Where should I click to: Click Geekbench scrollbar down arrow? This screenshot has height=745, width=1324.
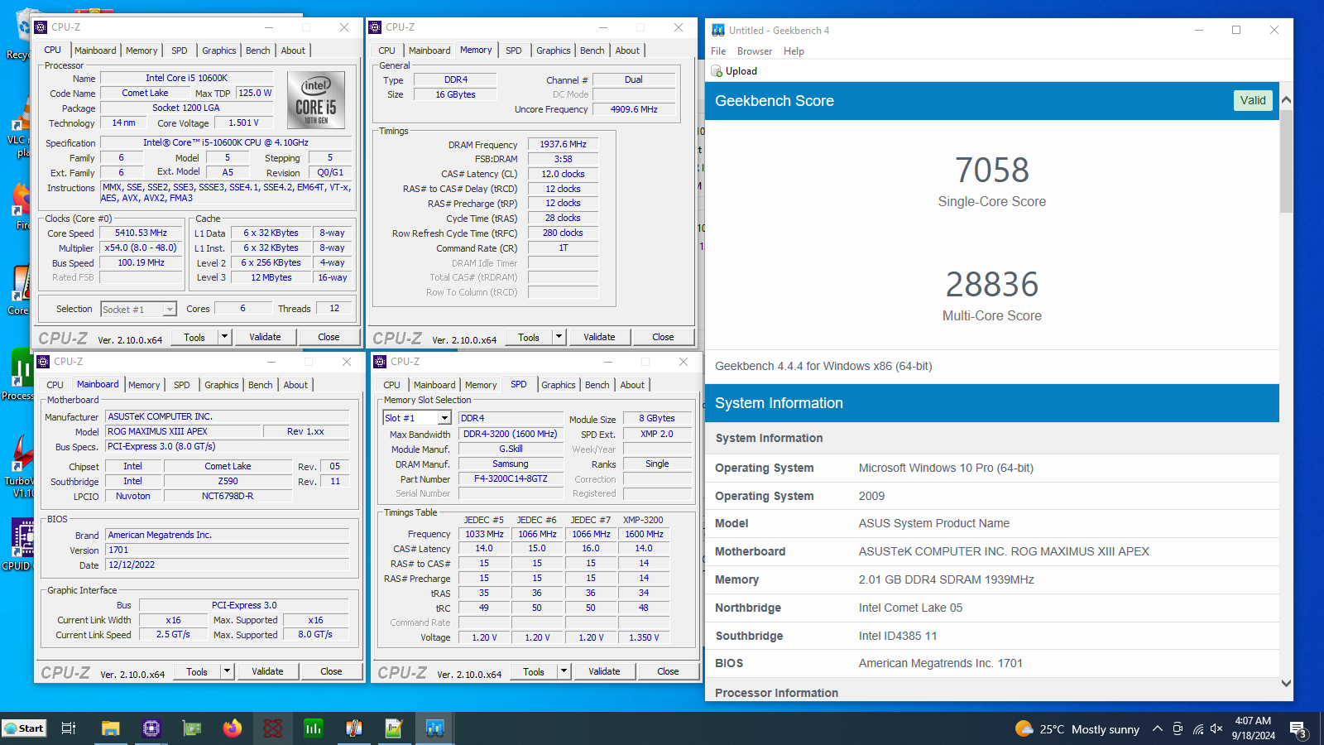(x=1286, y=683)
